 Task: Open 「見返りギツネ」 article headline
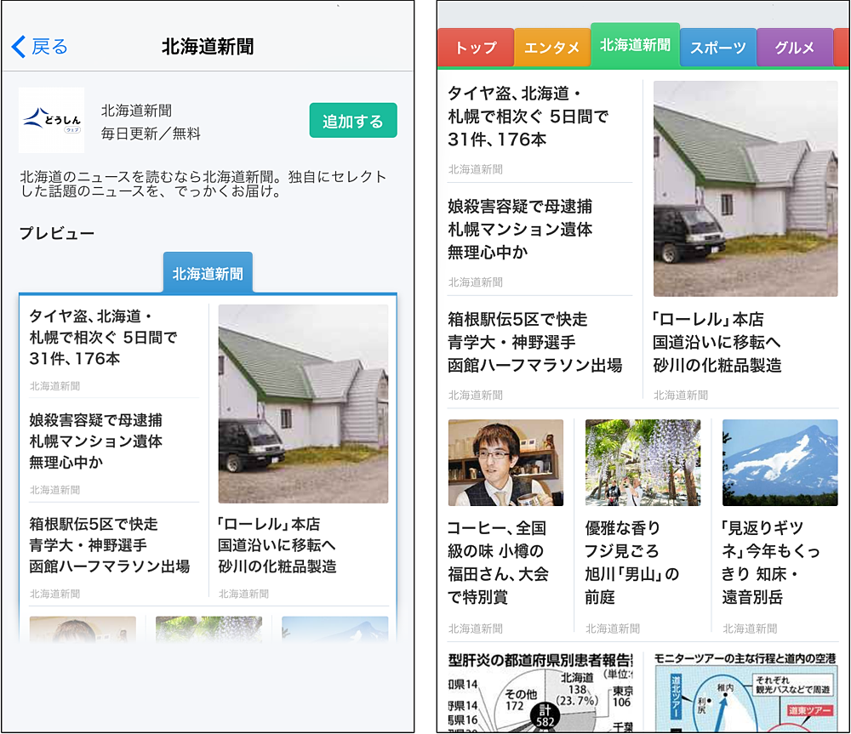[771, 562]
